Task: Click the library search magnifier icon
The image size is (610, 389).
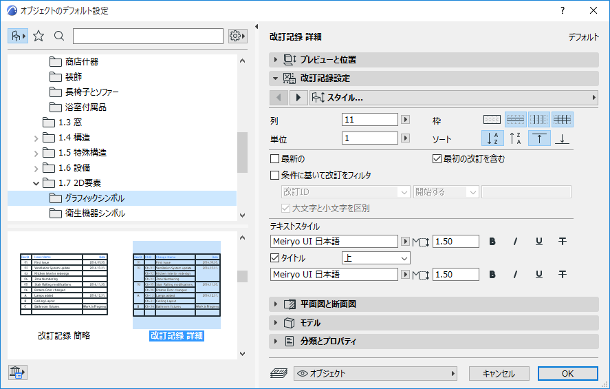Action: [59, 36]
